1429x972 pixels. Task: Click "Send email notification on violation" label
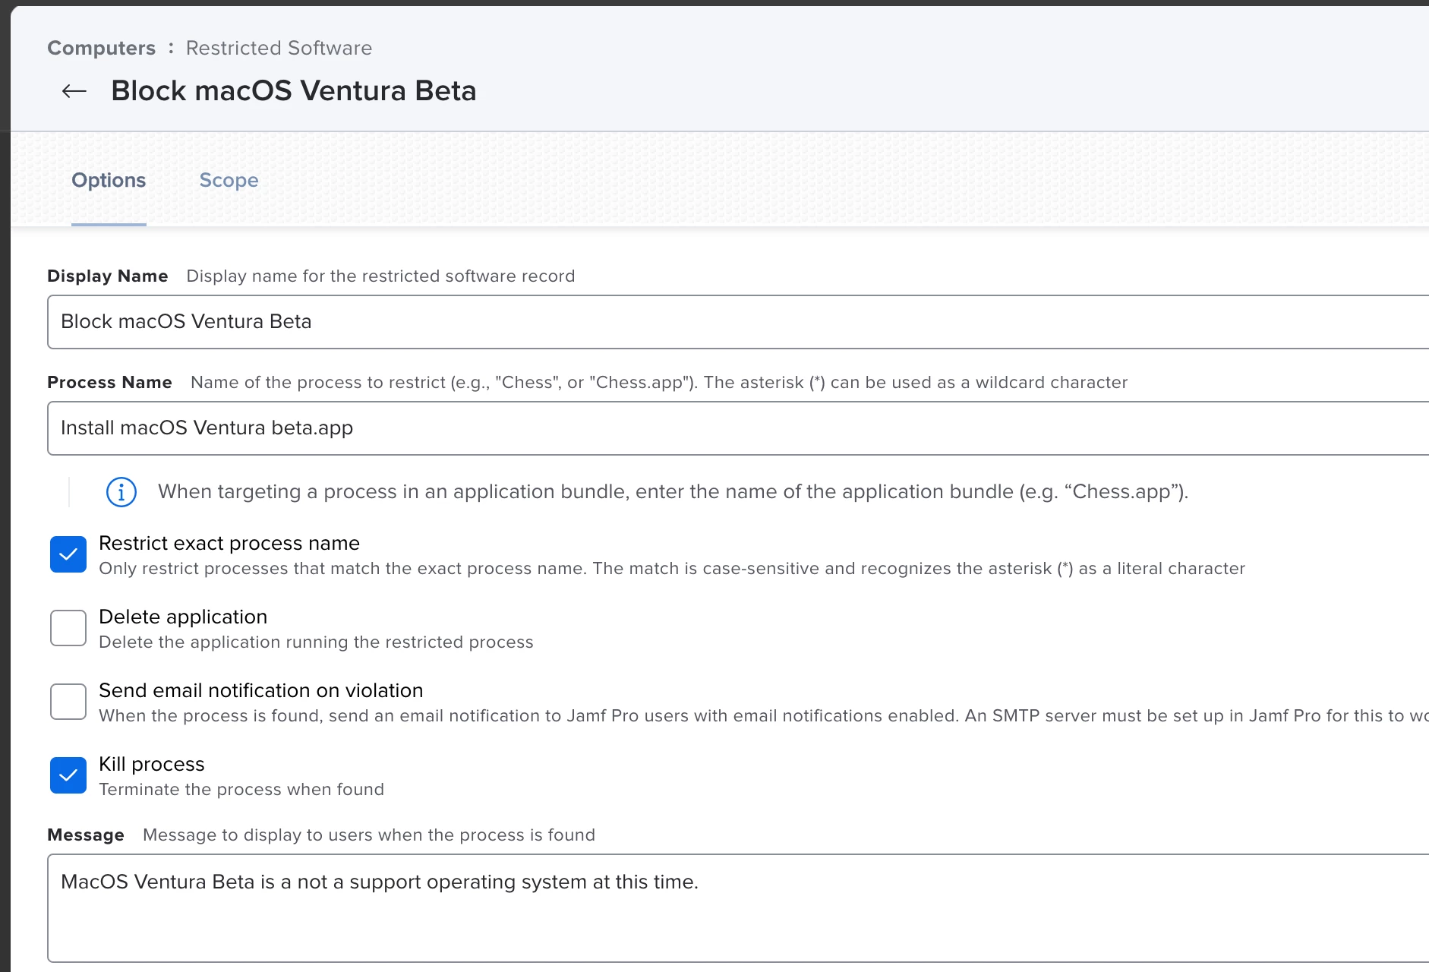260,690
